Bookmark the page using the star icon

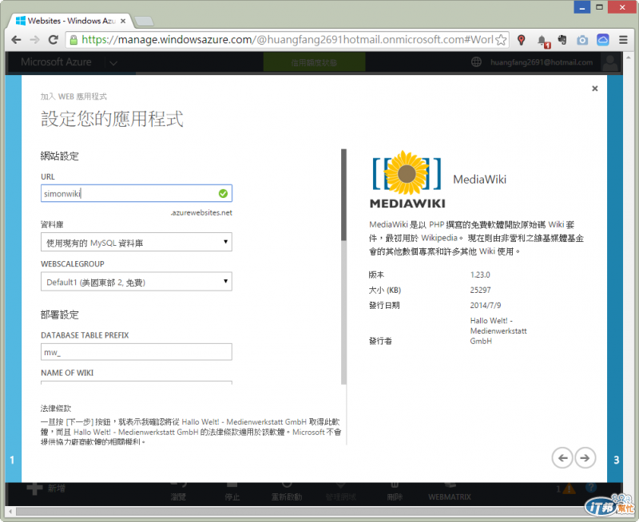pos(502,40)
